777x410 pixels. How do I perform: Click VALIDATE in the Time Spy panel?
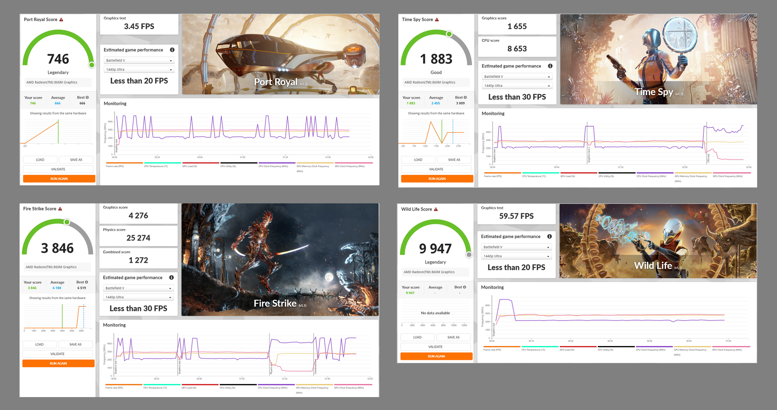pos(436,169)
